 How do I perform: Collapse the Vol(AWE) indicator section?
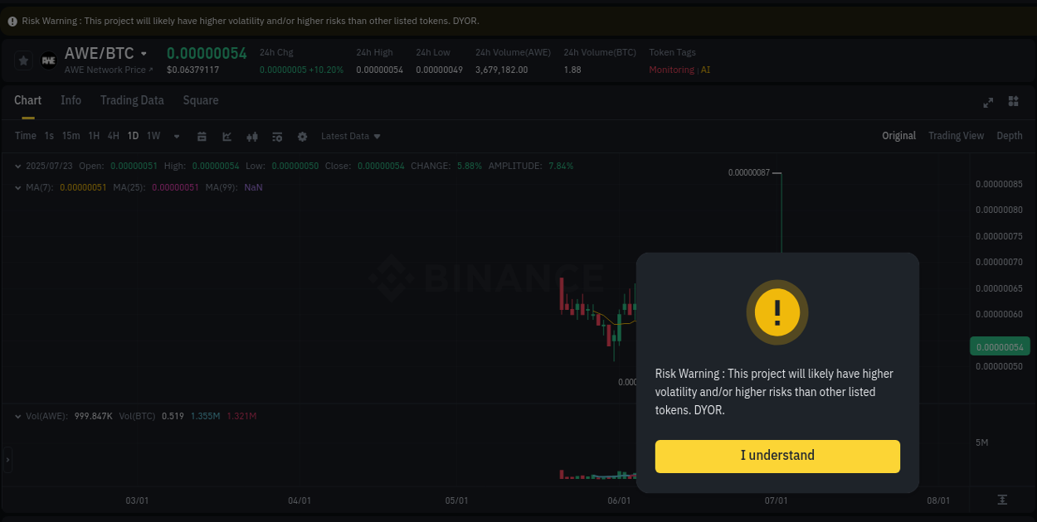(19, 416)
